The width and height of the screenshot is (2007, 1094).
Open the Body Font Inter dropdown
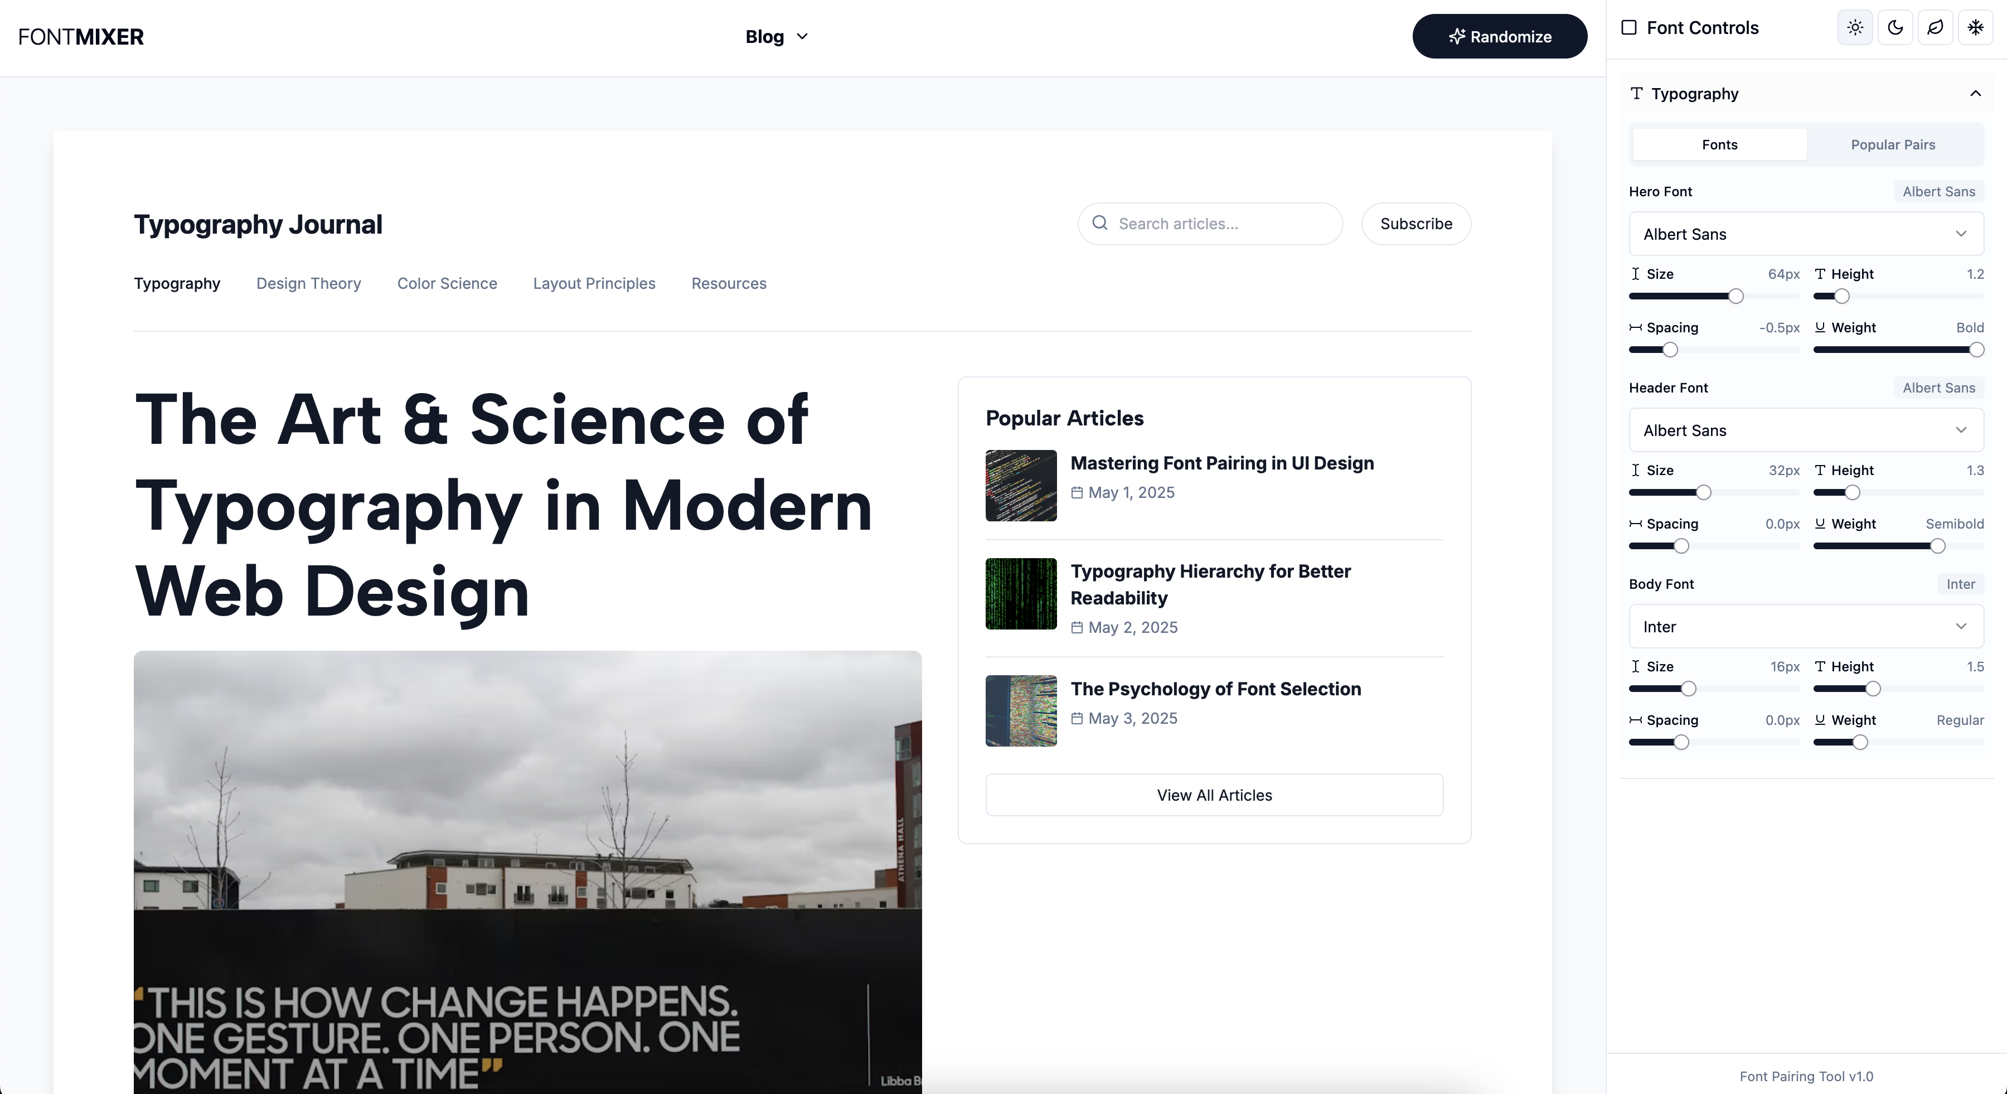pyautogui.click(x=1806, y=627)
